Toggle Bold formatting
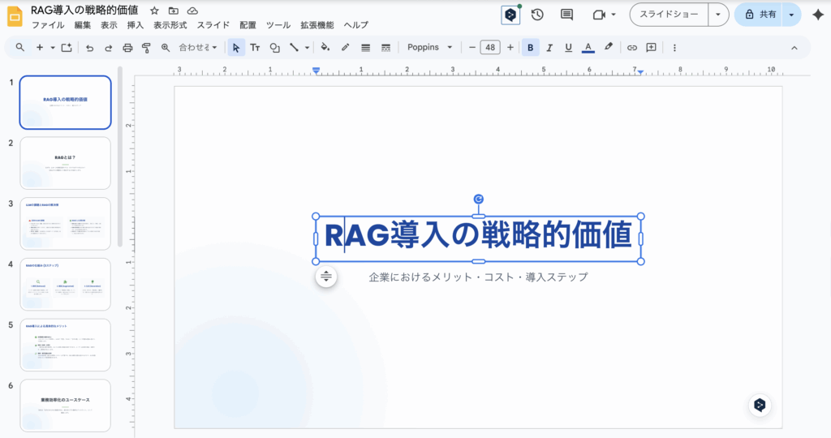Image resolution: width=831 pixels, height=438 pixels. (x=531, y=48)
